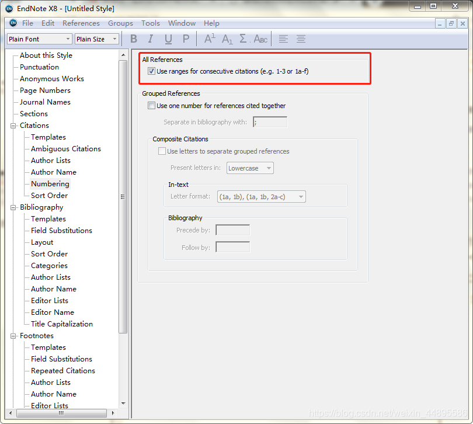The image size is (473, 424).
Task: Select Punctuation in the style tree
Action: [x=40, y=67]
